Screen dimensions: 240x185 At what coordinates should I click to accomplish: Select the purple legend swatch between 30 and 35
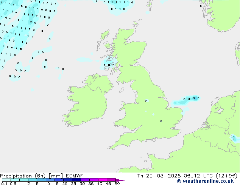coord(85,180)
